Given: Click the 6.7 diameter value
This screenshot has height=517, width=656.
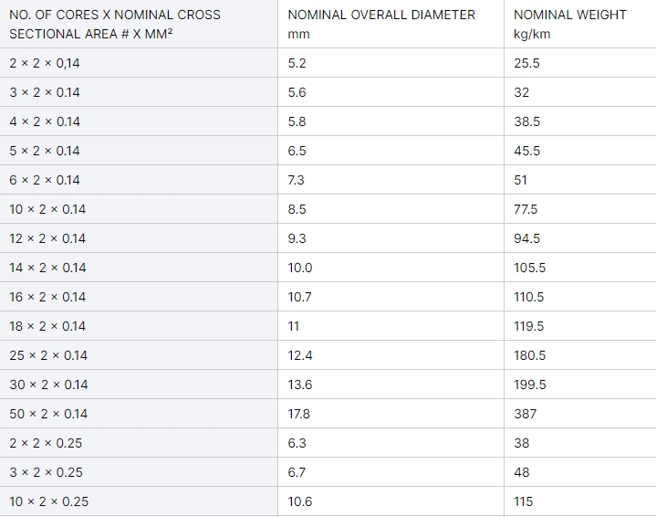Looking at the screenshot, I should tap(297, 472).
